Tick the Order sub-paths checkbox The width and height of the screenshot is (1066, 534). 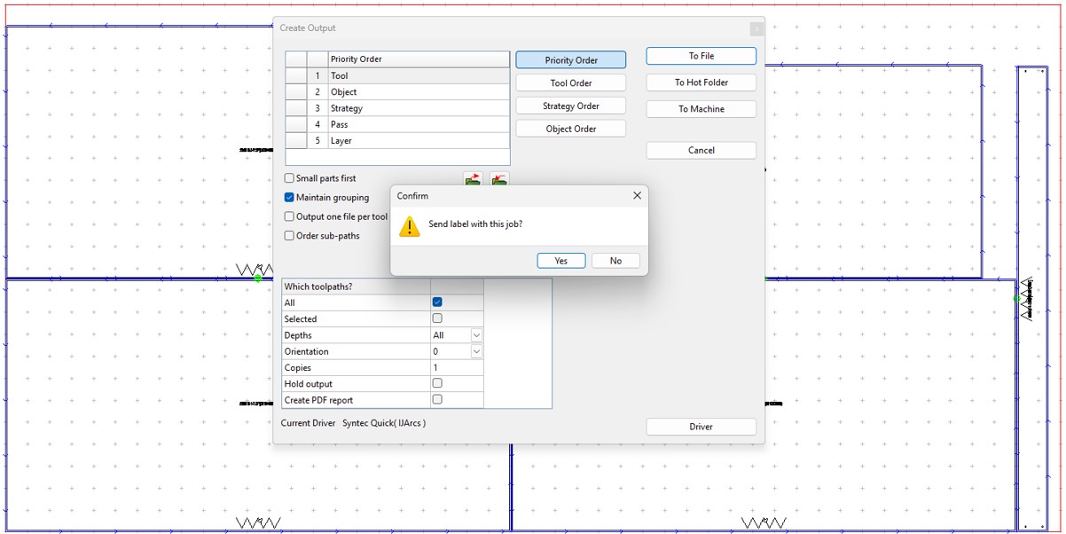pos(289,236)
